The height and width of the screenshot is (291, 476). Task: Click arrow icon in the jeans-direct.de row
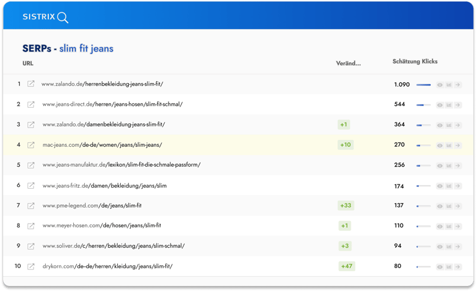[458, 105]
